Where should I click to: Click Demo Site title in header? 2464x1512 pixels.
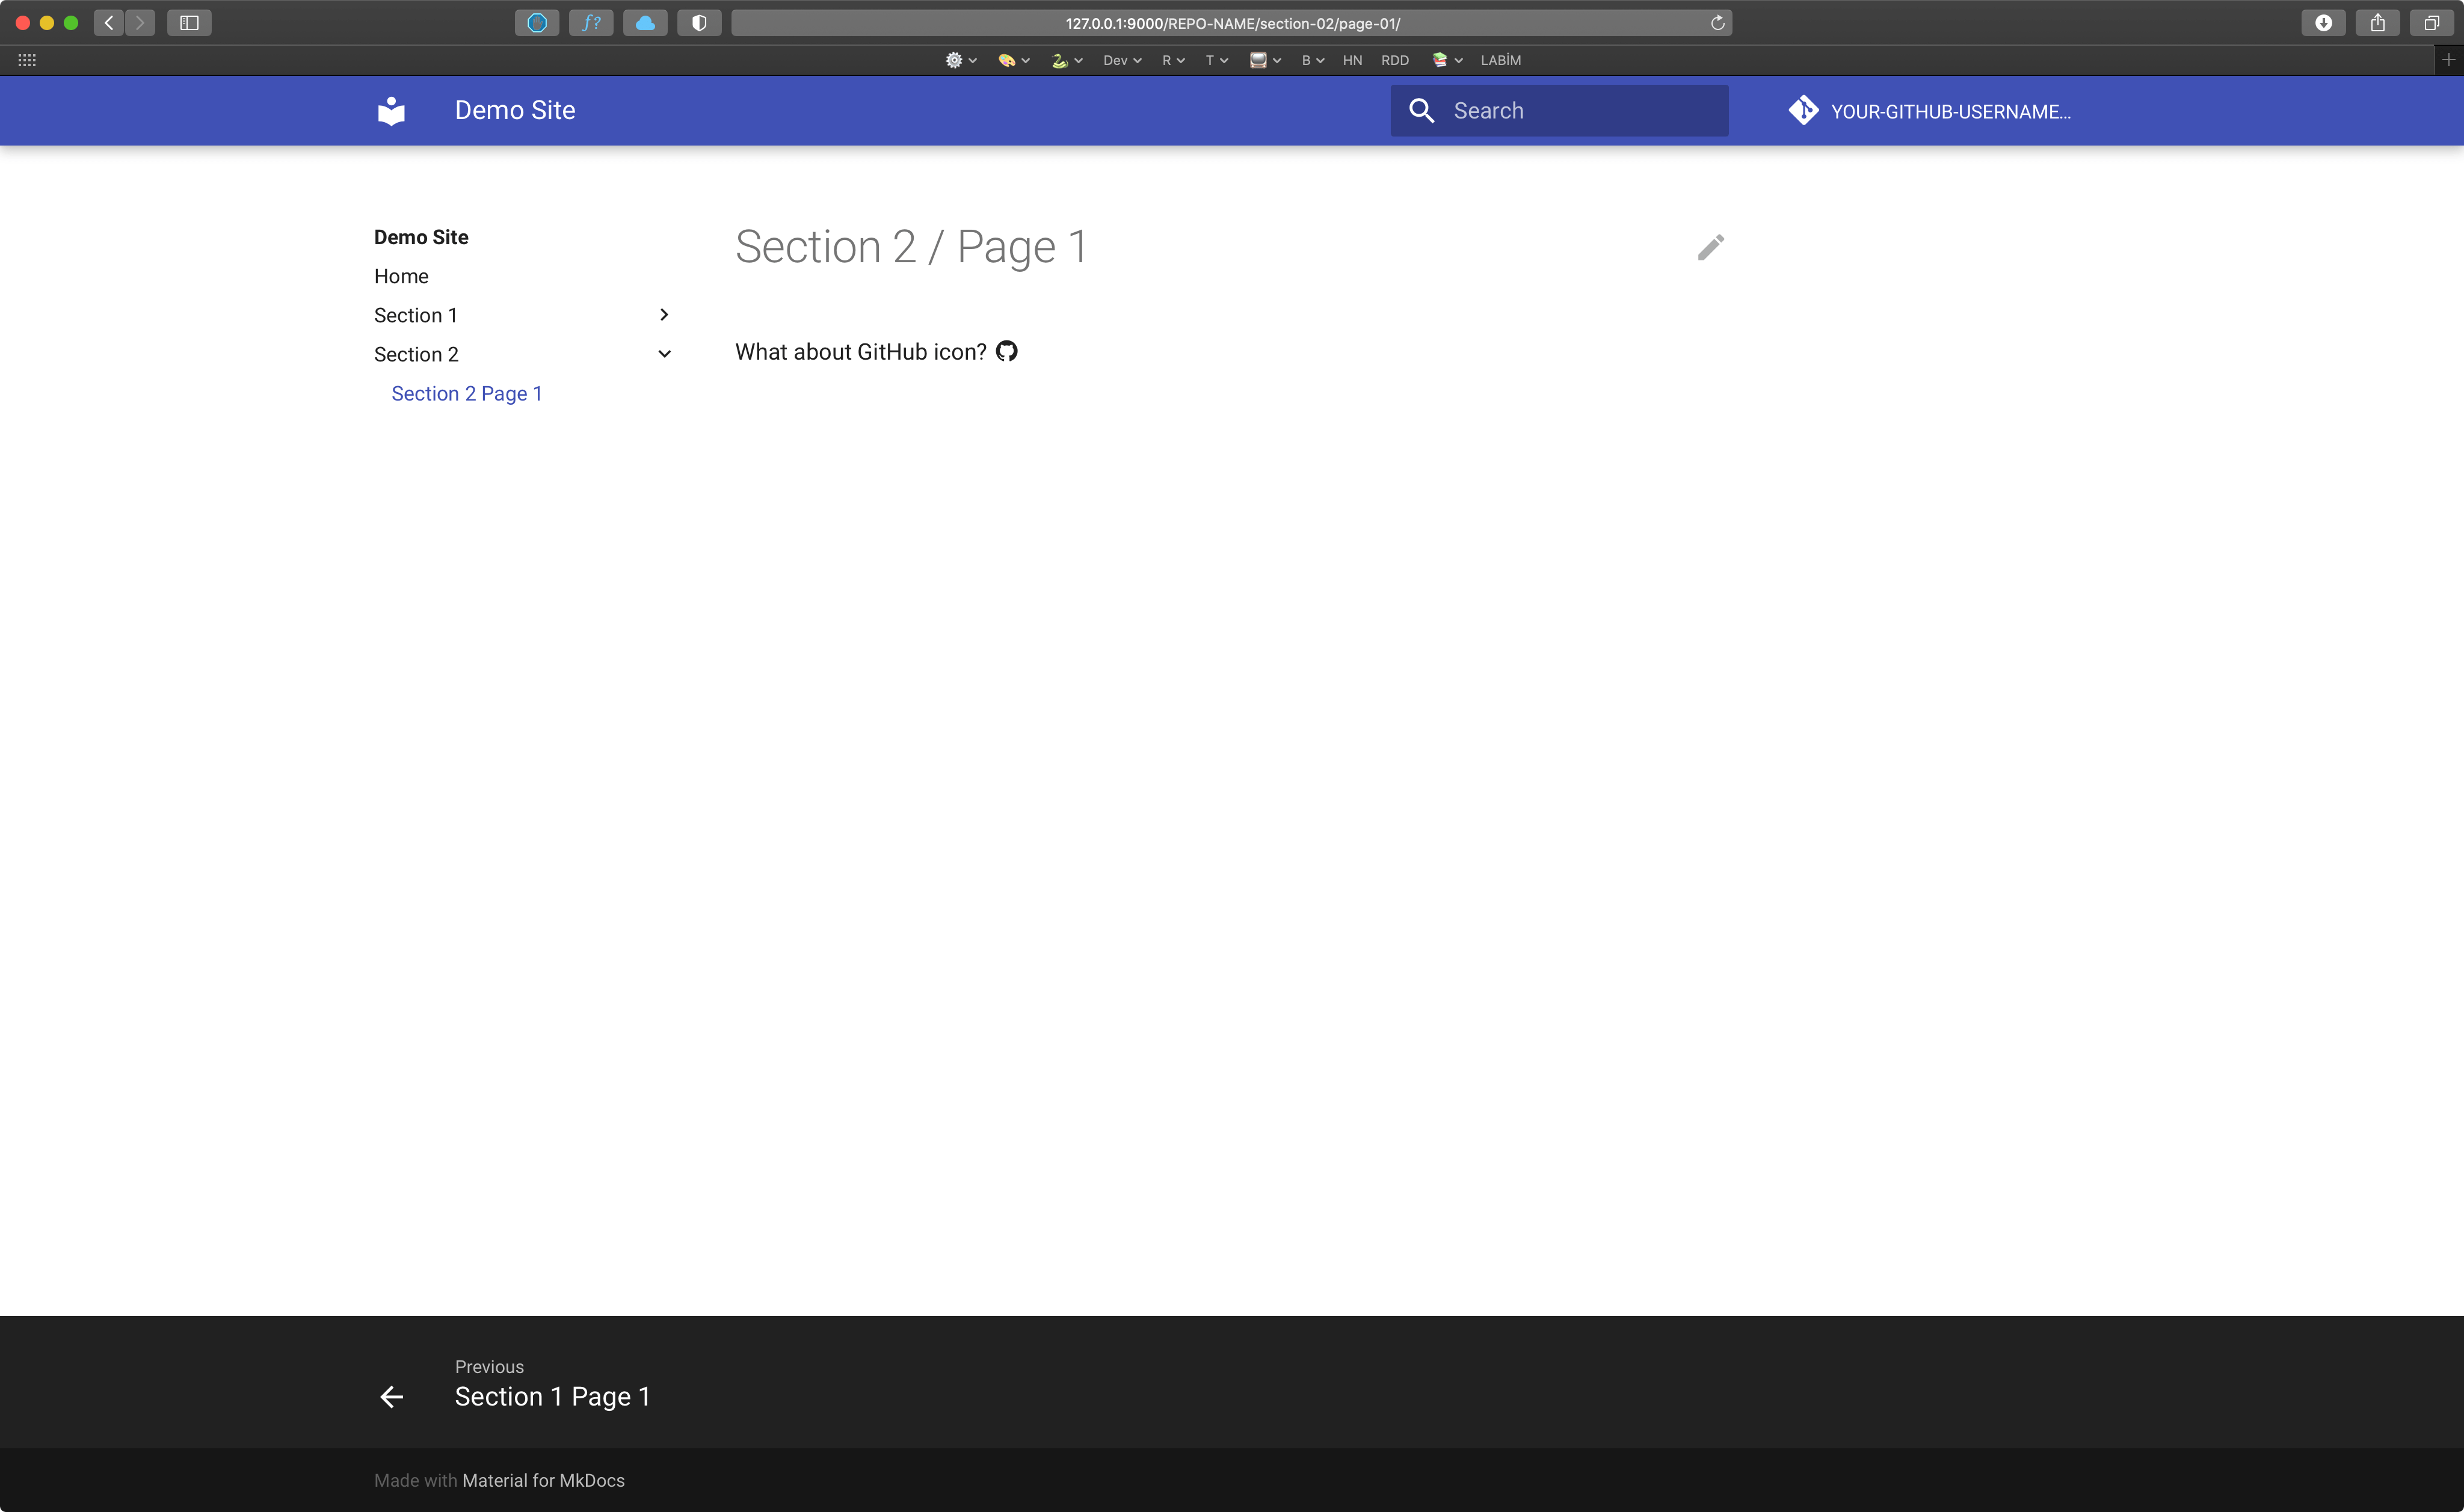tap(515, 110)
